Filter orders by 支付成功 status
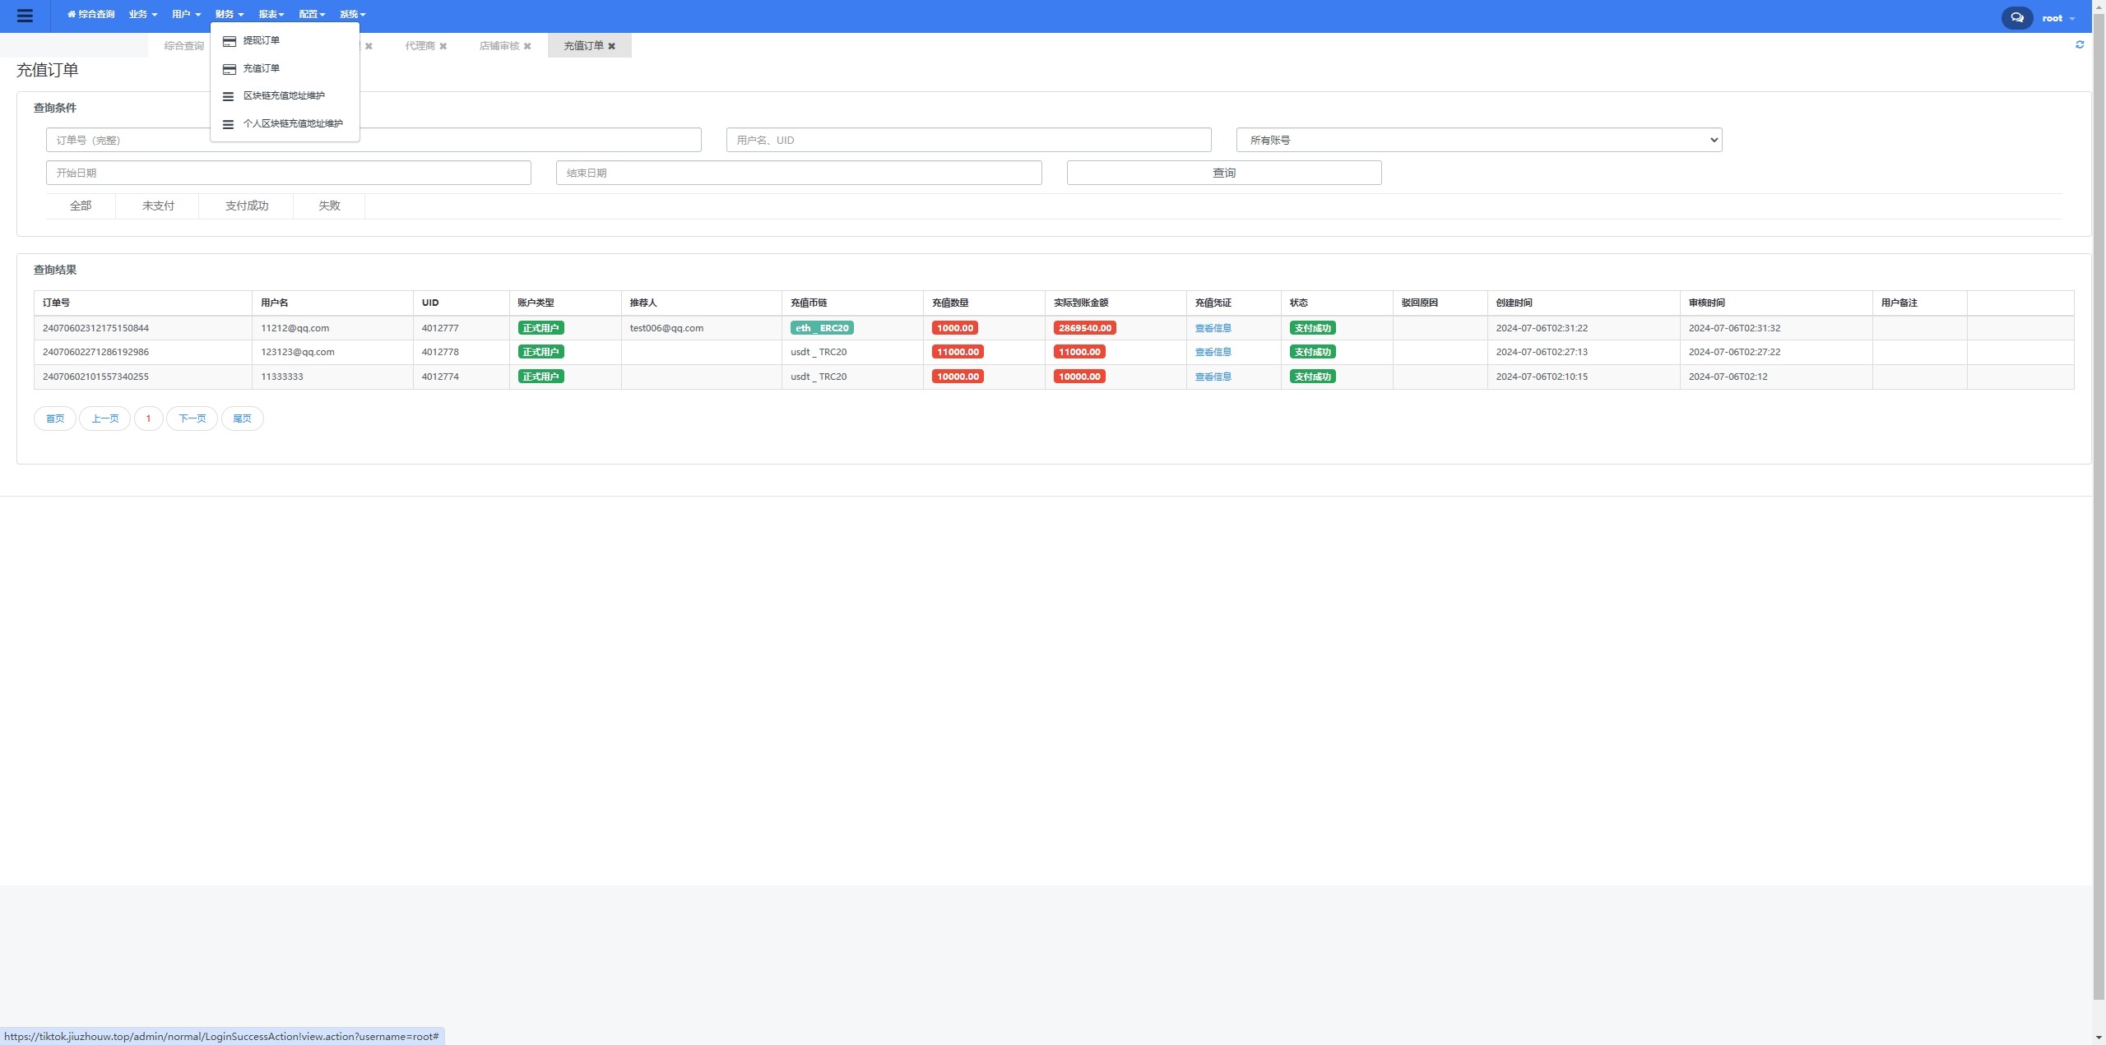This screenshot has height=1045, width=2106. point(247,206)
